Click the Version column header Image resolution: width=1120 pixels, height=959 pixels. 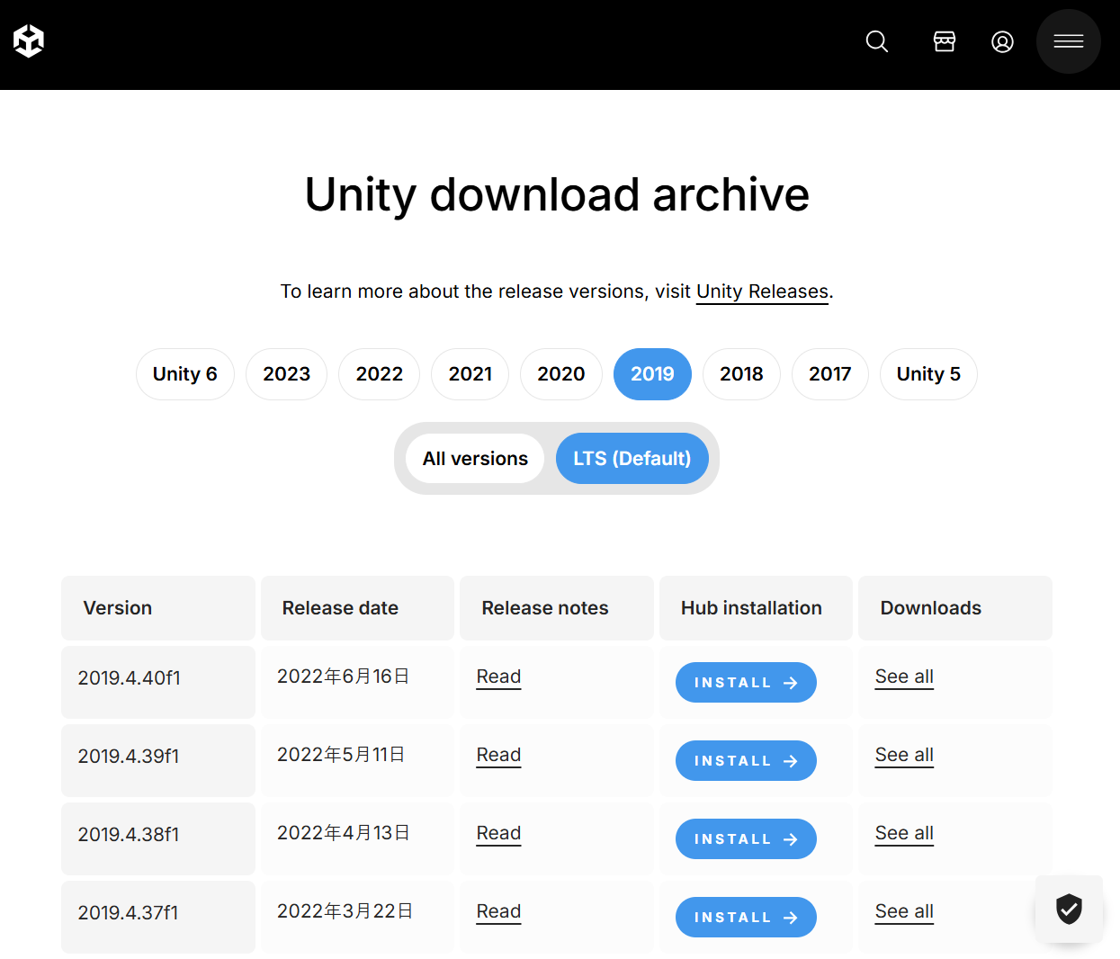[158, 608]
